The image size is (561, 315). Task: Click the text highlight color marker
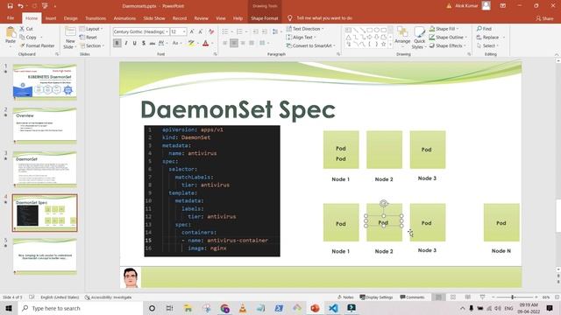[x=191, y=43]
